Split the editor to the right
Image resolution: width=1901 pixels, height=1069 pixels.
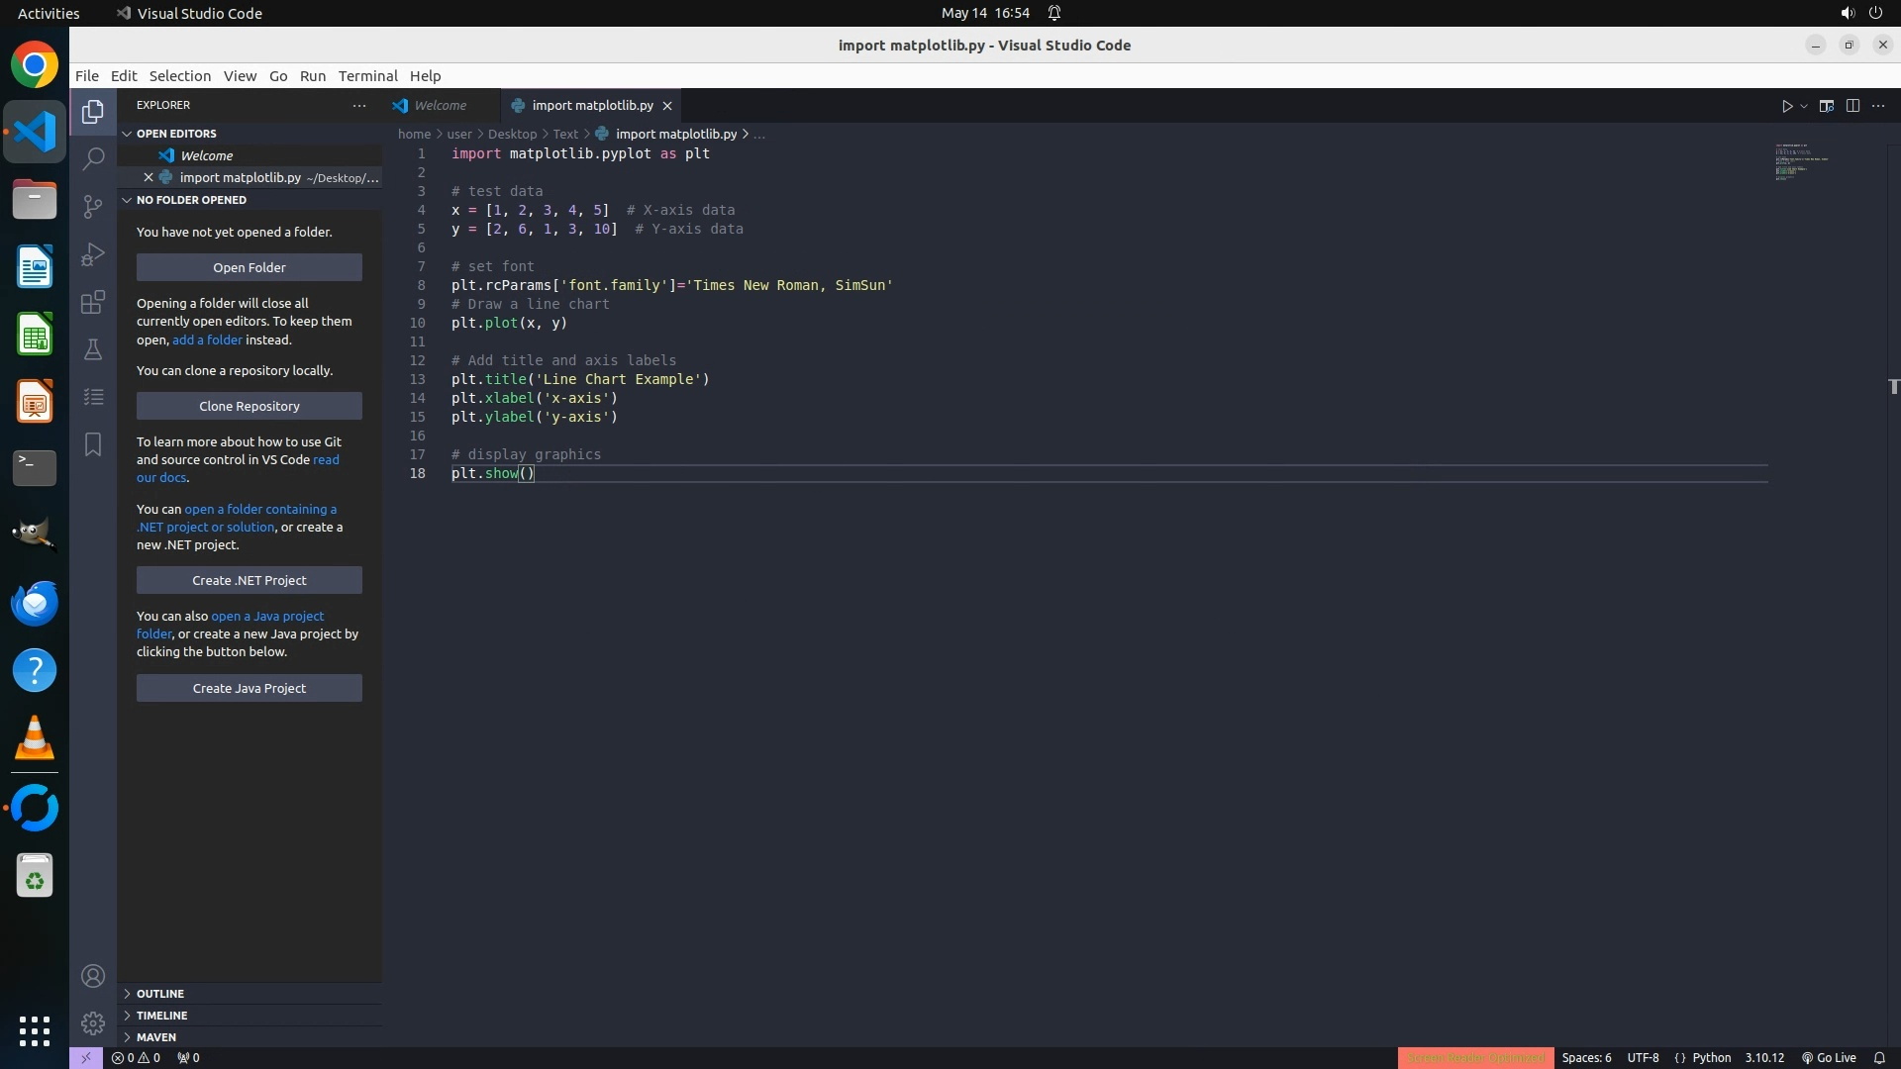coord(1852,106)
